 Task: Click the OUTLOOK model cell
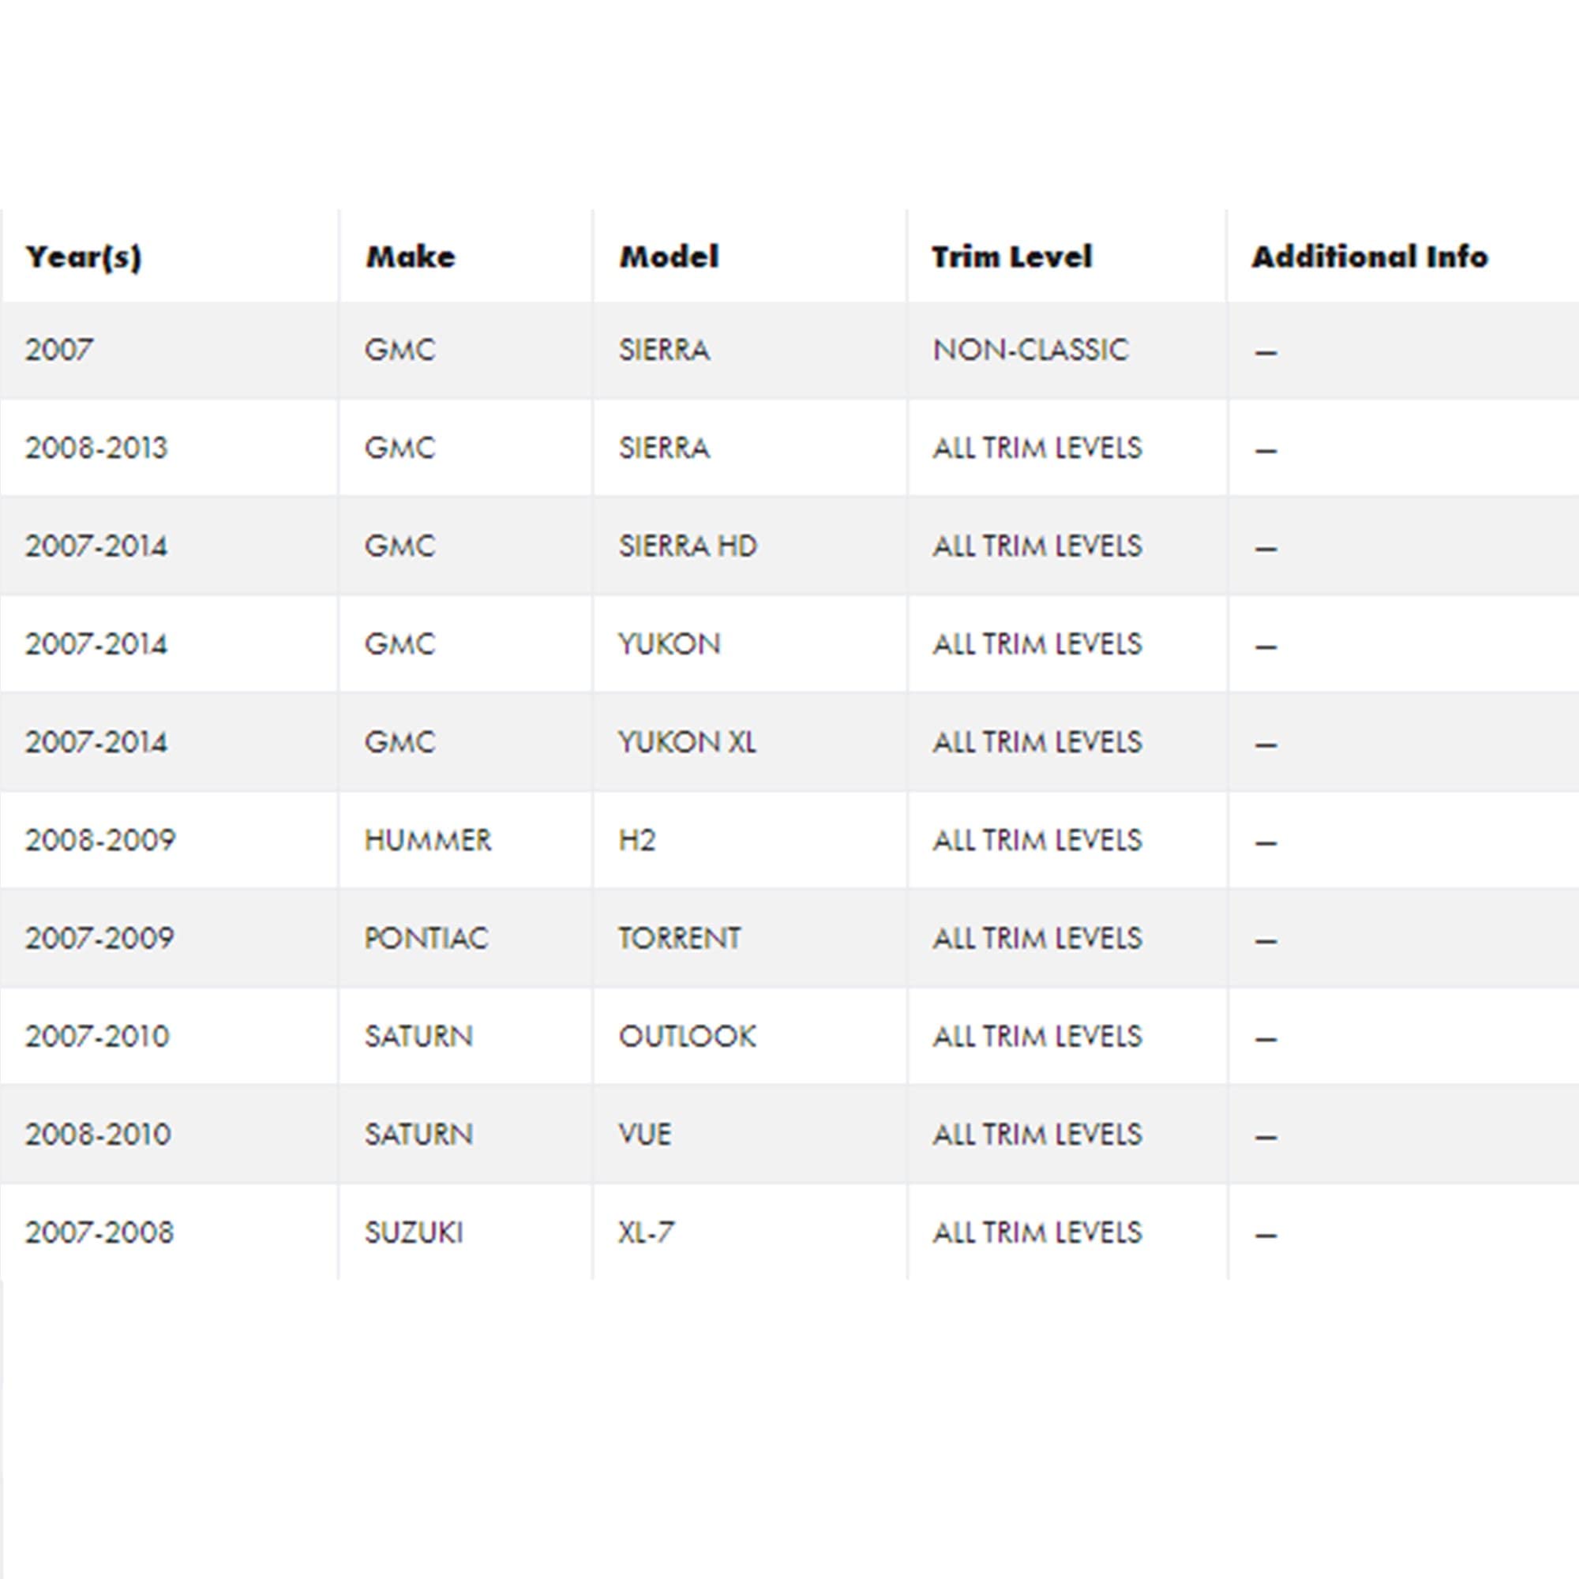tap(688, 1037)
